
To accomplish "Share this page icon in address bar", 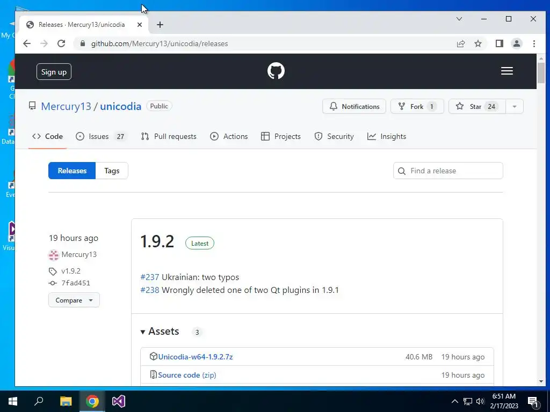I will coord(460,43).
